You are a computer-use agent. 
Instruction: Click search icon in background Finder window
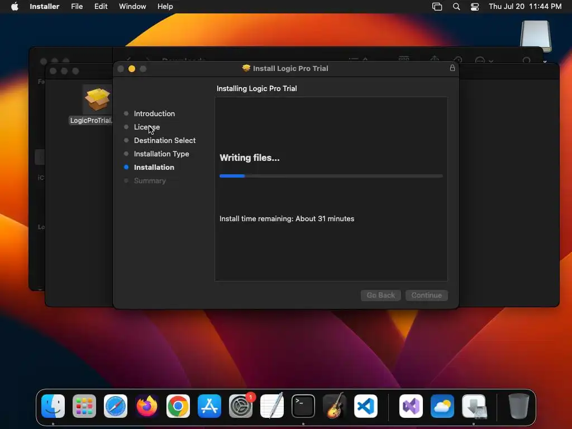(526, 60)
